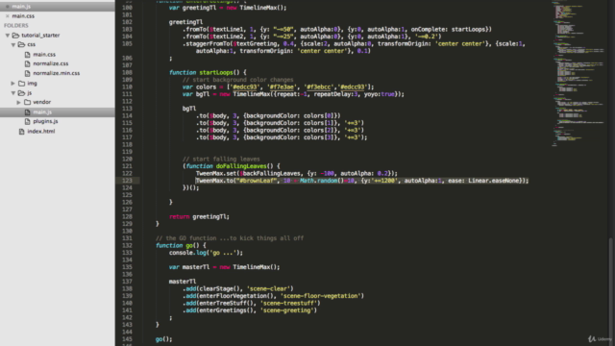Click the vendor folder icon
The image size is (615, 346).
coord(27,103)
